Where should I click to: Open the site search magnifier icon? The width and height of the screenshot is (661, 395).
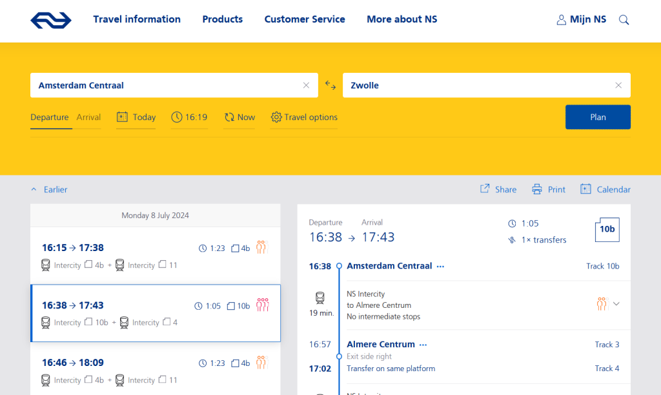tap(624, 20)
